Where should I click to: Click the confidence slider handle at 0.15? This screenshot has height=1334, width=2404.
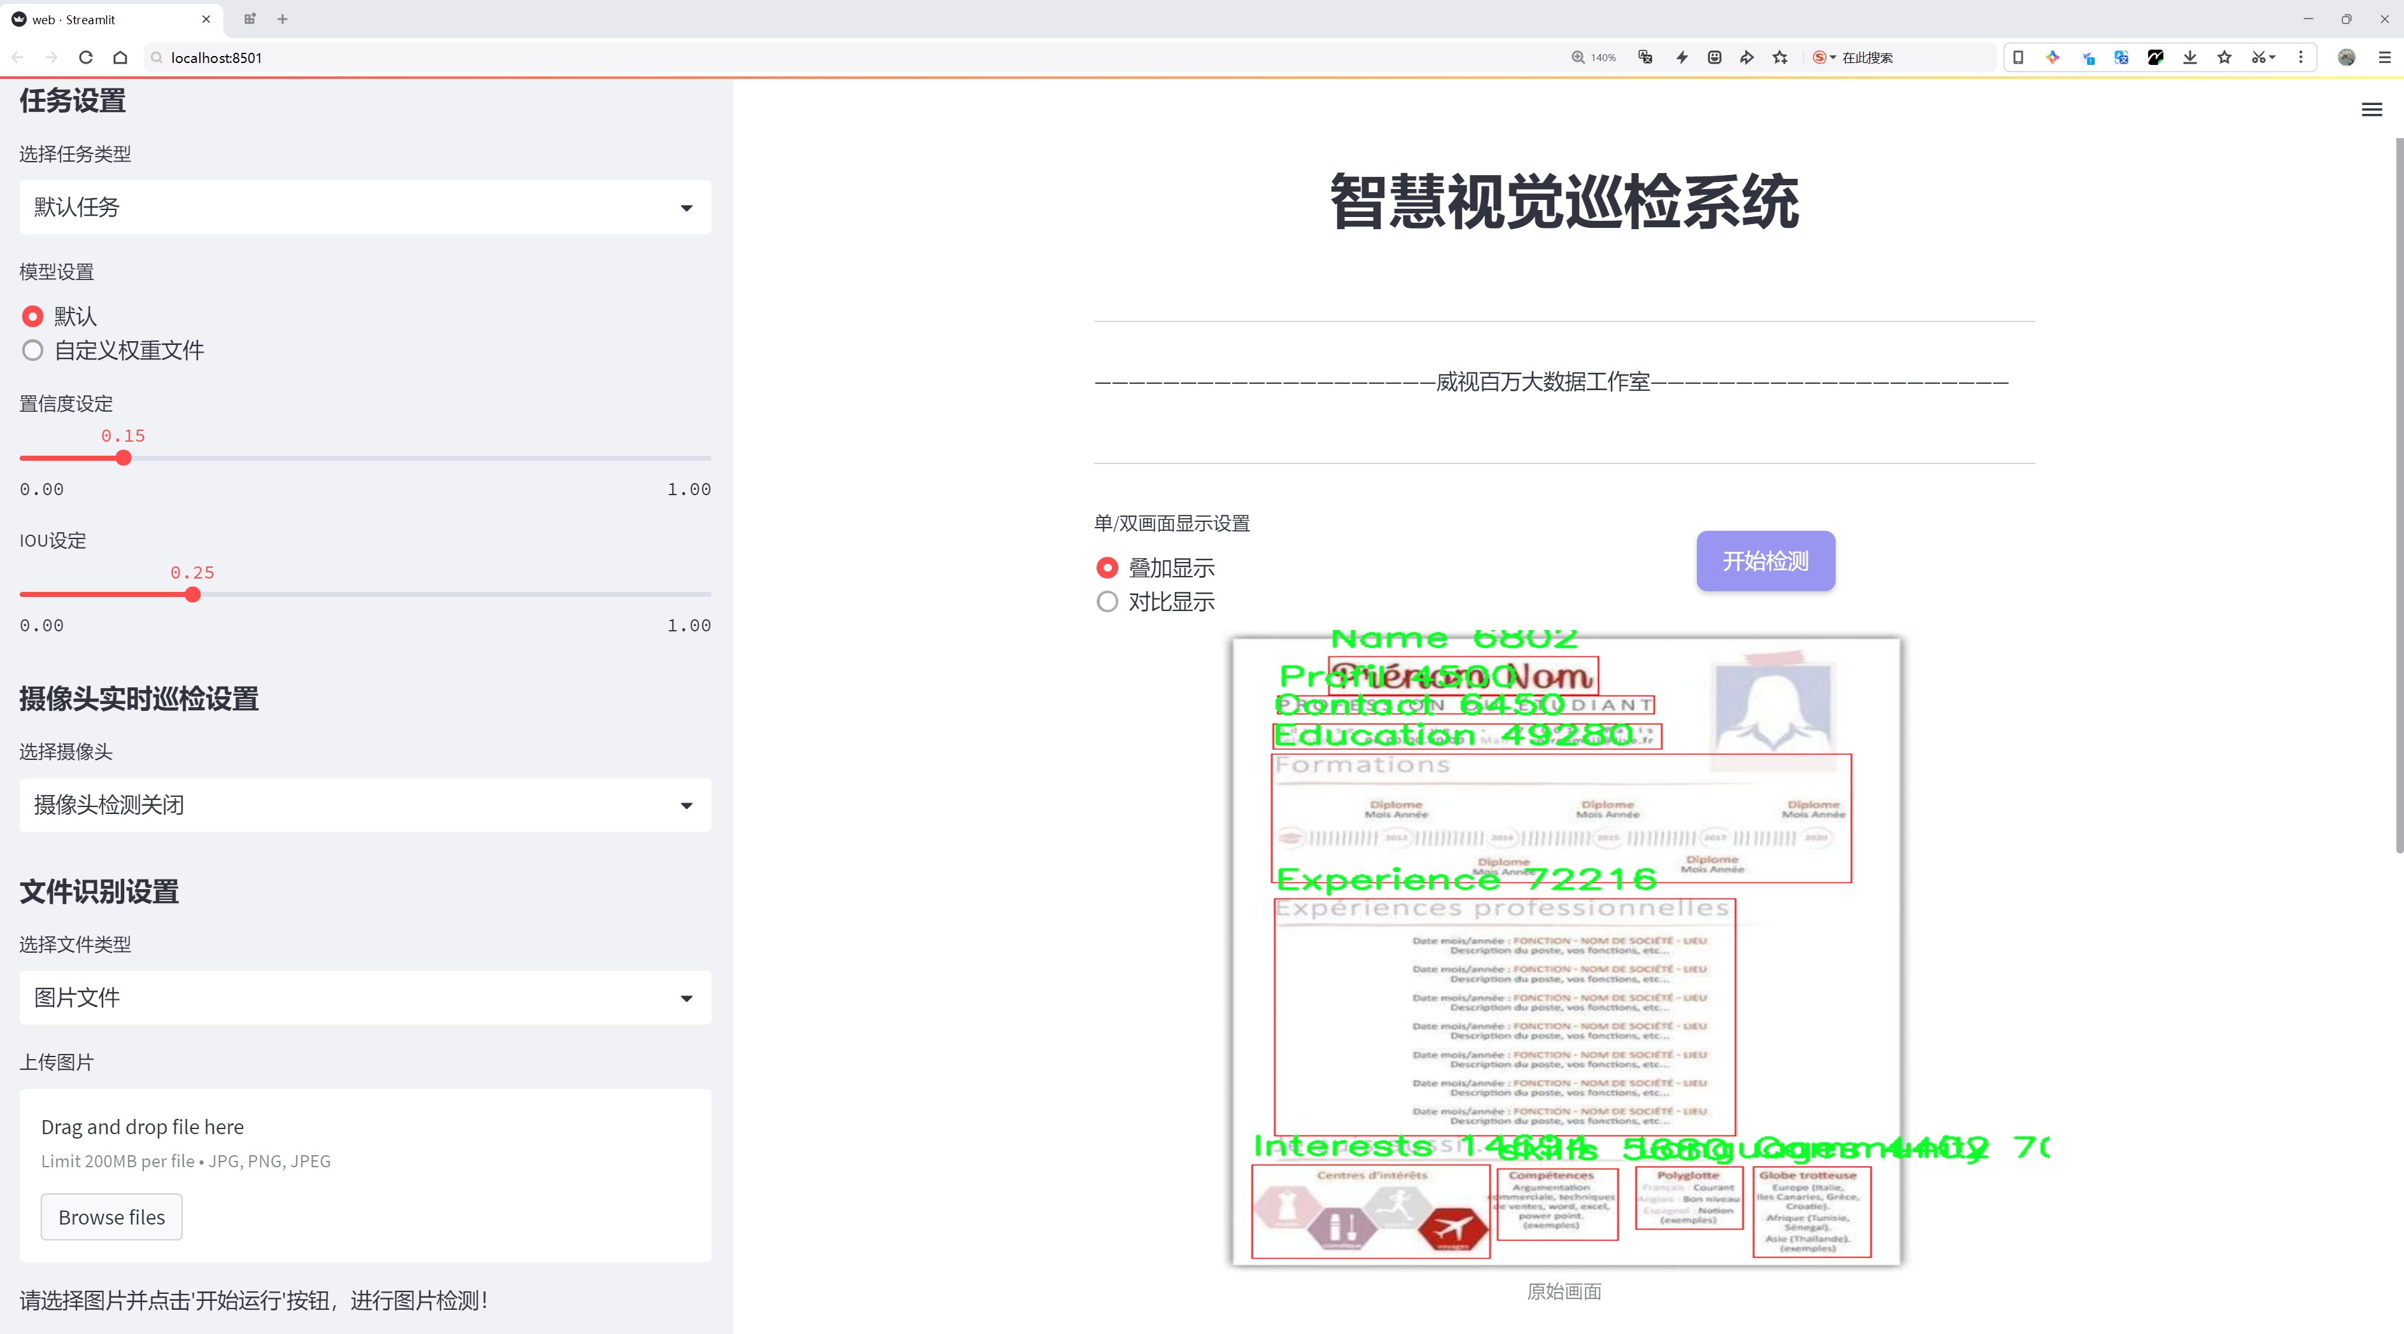pos(123,458)
